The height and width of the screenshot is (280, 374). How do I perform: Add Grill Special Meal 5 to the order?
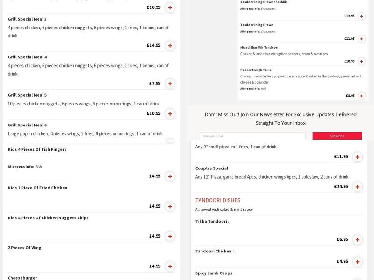point(169,112)
